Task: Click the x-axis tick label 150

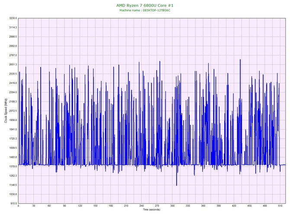Action: [x=95, y=206]
